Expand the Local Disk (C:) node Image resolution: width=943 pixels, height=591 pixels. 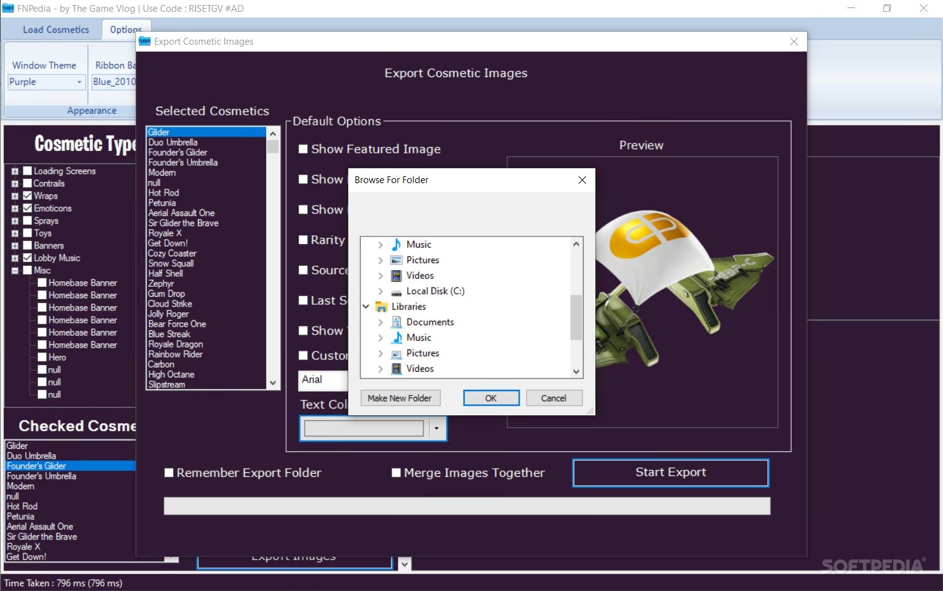click(381, 291)
